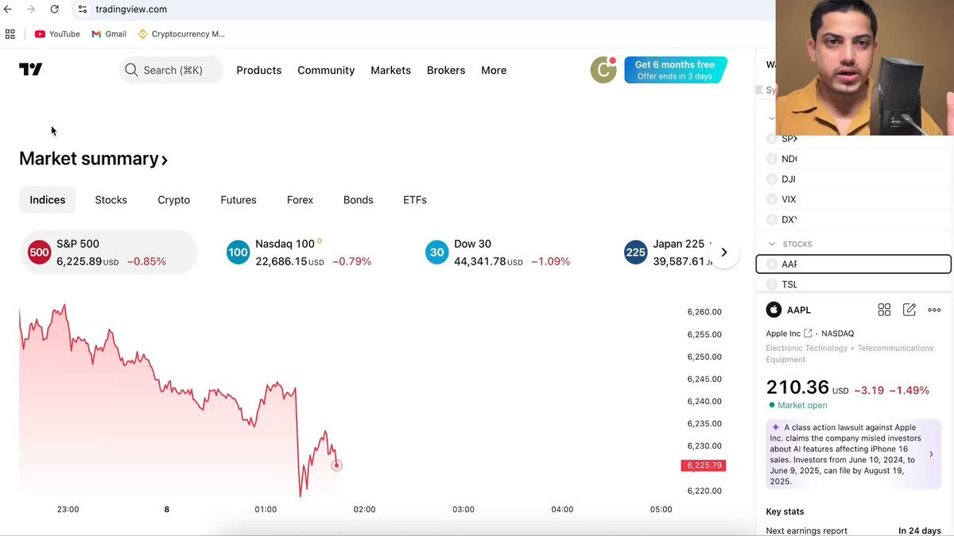Select VIX row in watchlist
The image size is (954, 536).
[855, 199]
